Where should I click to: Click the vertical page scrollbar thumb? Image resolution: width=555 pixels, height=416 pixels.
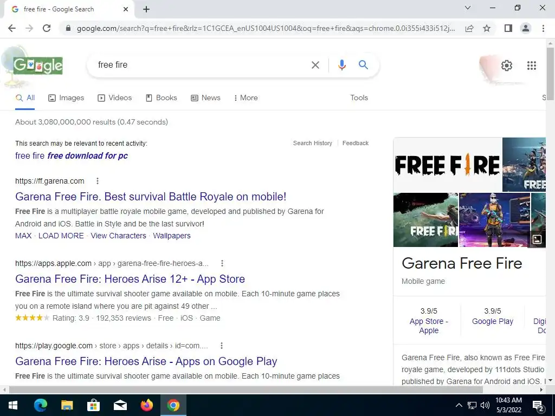coord(550,74)
